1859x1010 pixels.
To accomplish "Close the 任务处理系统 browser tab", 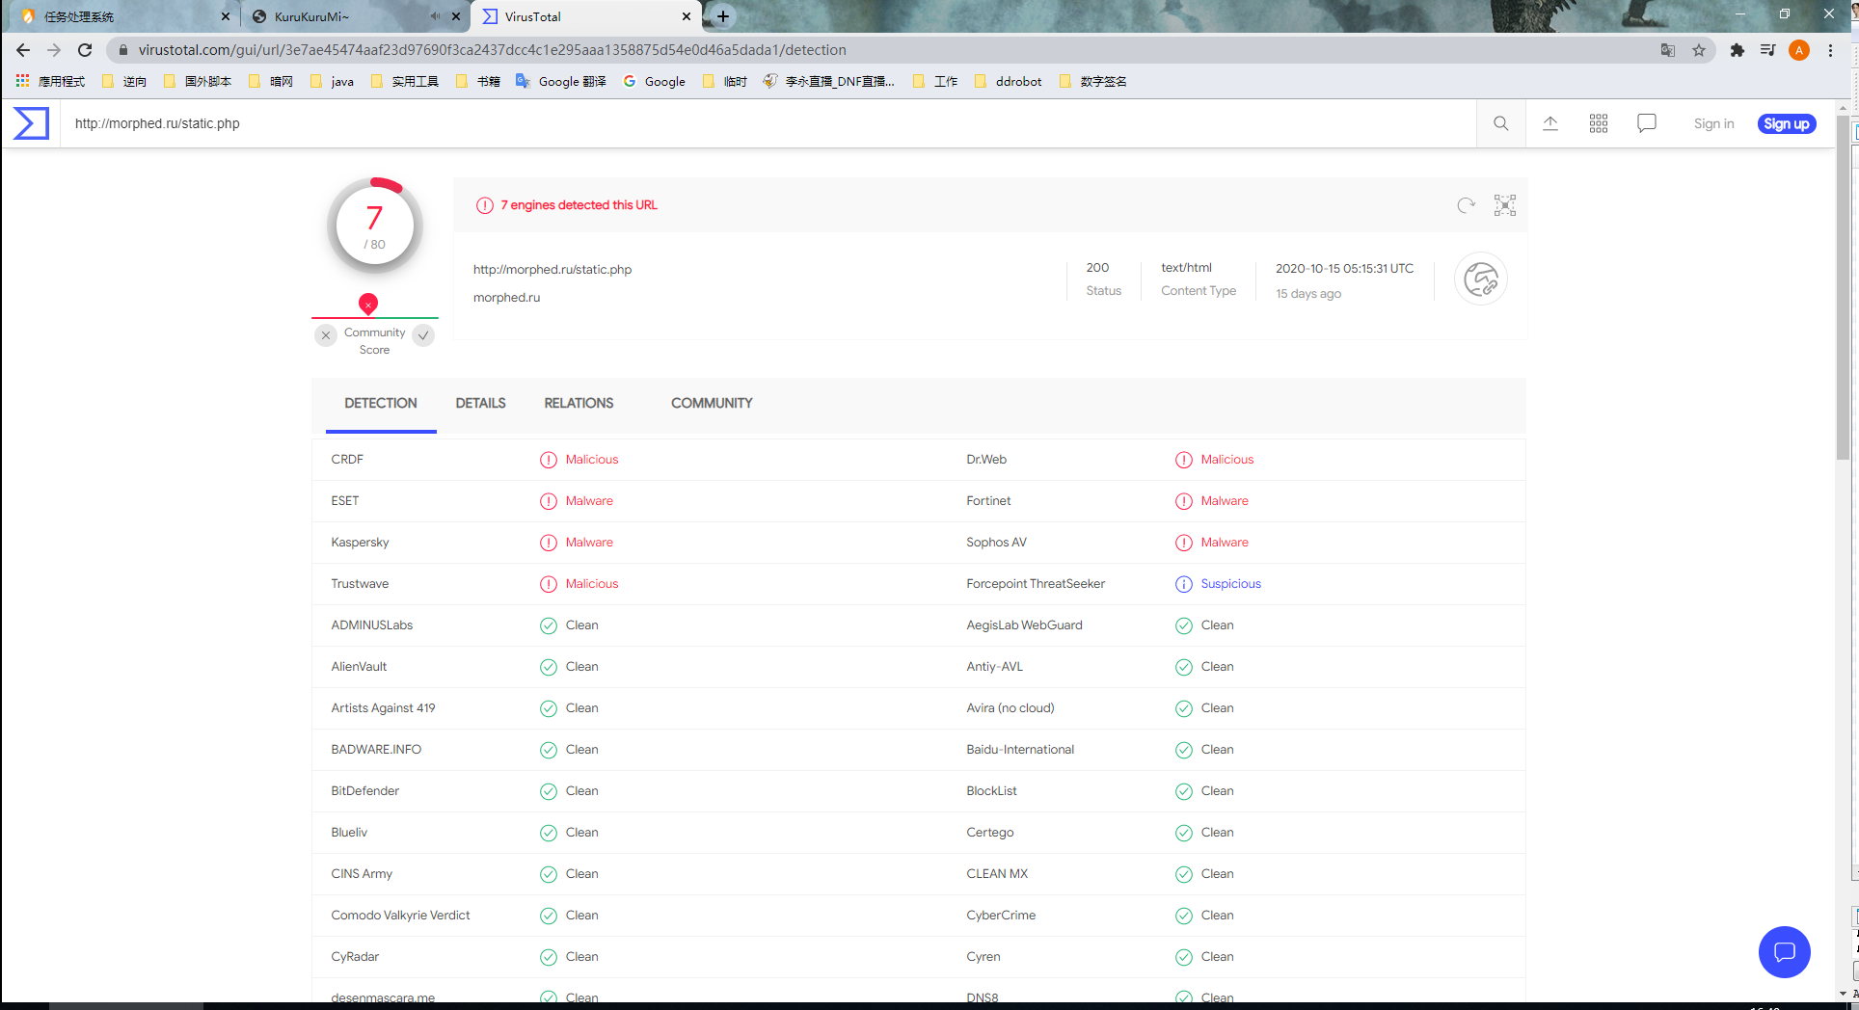I will 226,16.
